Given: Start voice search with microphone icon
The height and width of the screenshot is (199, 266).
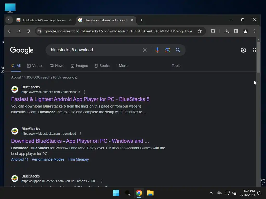Looking at the screenshot, I should (157, 50).
